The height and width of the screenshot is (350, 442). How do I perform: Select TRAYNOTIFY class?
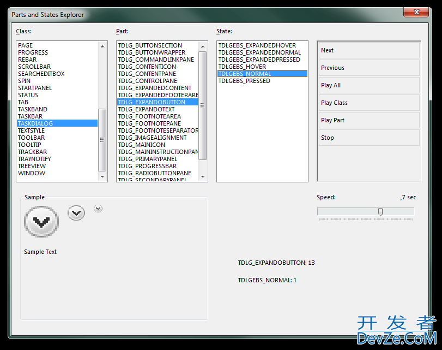tap(58, 159)
